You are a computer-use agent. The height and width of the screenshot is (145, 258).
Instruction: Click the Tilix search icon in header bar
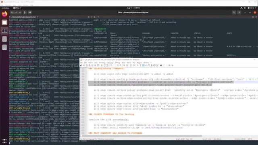pos(234,12)
